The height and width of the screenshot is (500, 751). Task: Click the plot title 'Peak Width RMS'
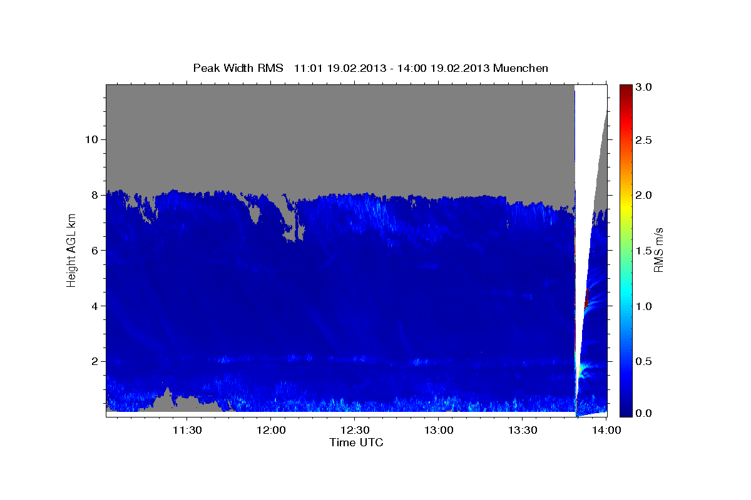238,67
